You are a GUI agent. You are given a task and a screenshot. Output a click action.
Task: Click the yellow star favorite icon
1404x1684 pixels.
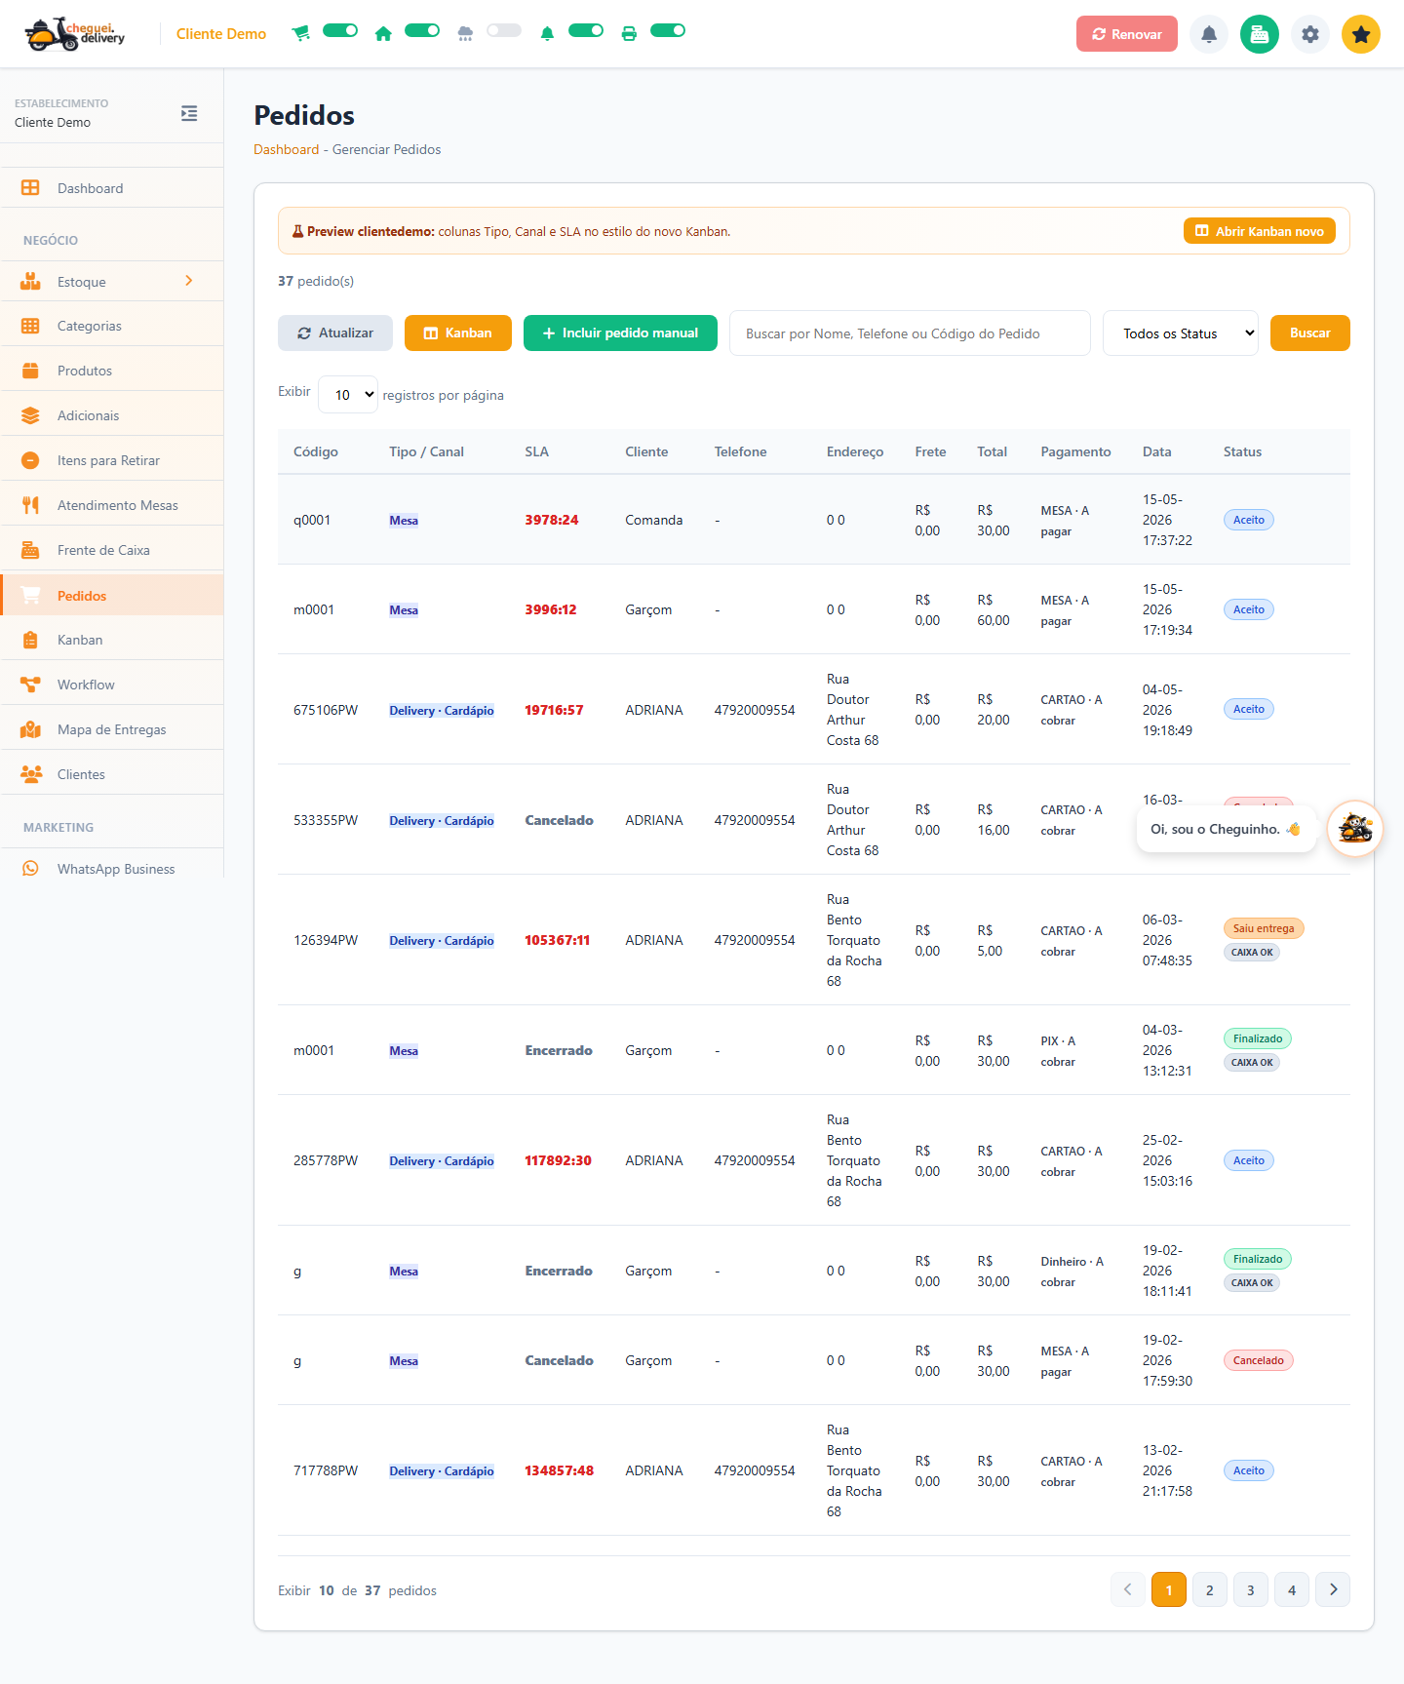[1361, 34]
